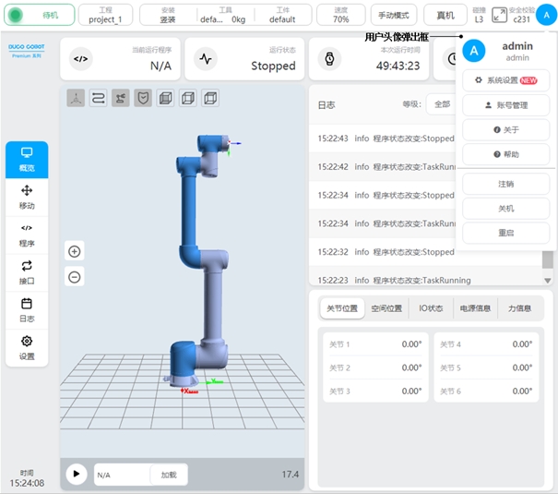Zoom out the 3D robot view
The width and height of the screenshot is (558, 494).
click(x=75, y=277)
